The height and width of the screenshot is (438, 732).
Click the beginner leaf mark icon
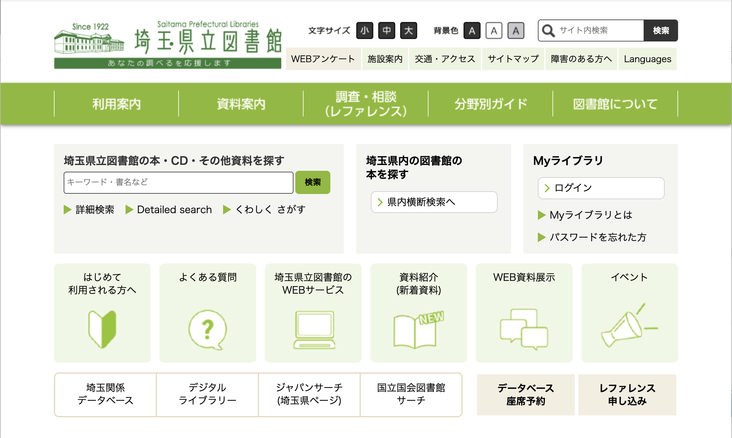(x=102, y=329)
